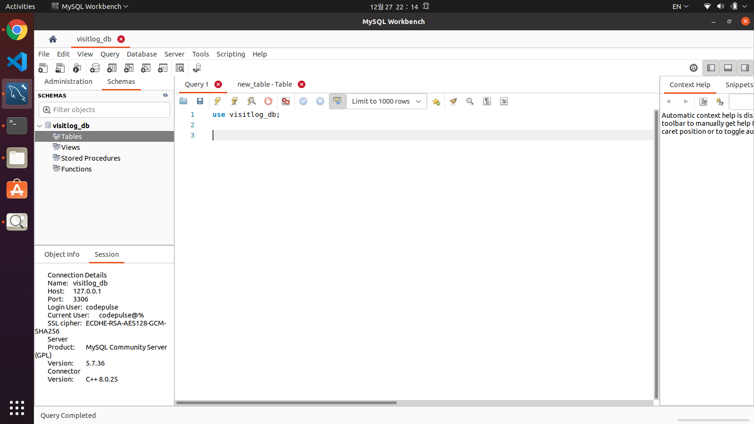The image size is (754, 424).
Task: Create new view toolbar icon
Action: pos(129,68)
